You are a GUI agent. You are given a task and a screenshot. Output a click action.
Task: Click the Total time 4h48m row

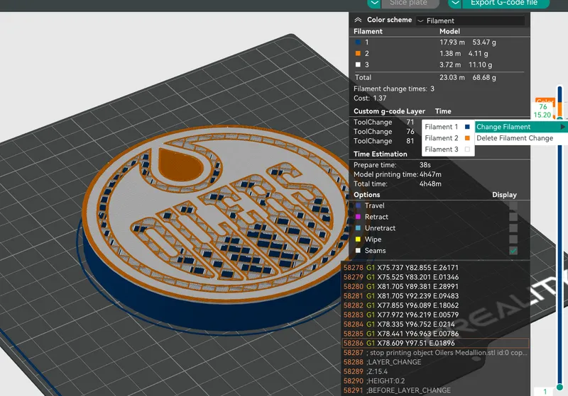point(398,184)
